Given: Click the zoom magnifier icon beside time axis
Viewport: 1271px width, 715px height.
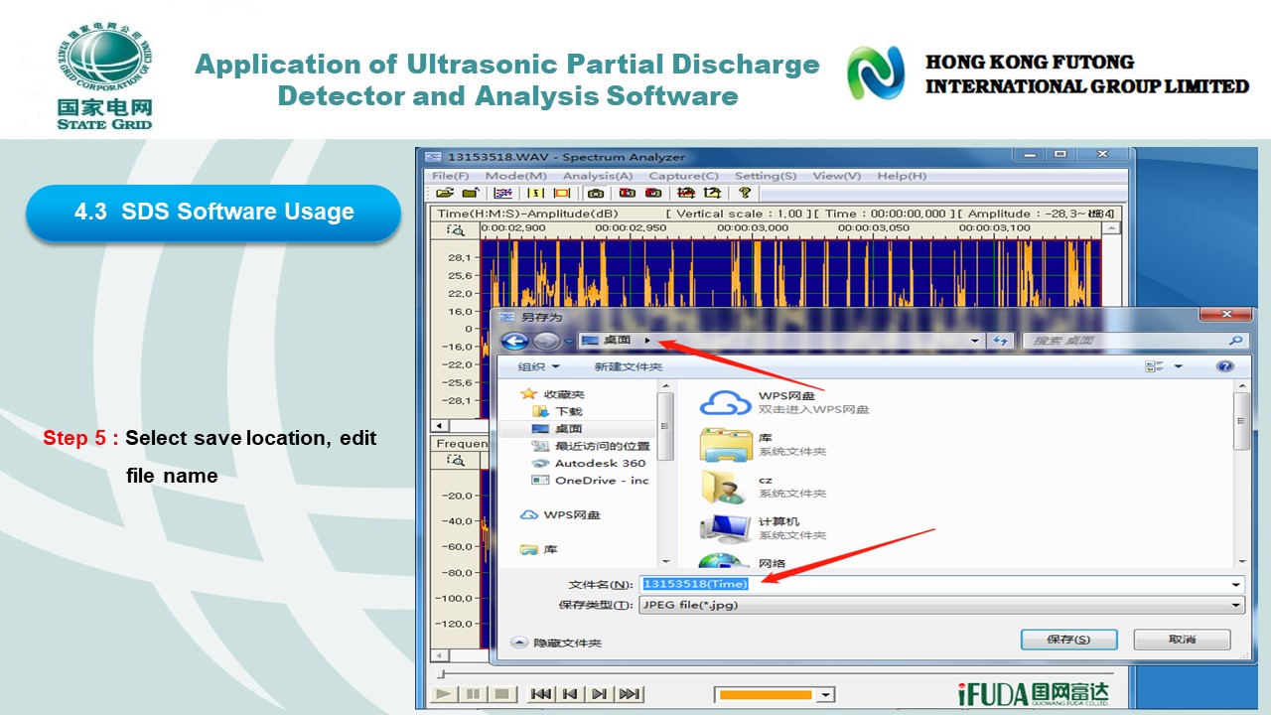Looking at the screenshot, I should point(456,229).
